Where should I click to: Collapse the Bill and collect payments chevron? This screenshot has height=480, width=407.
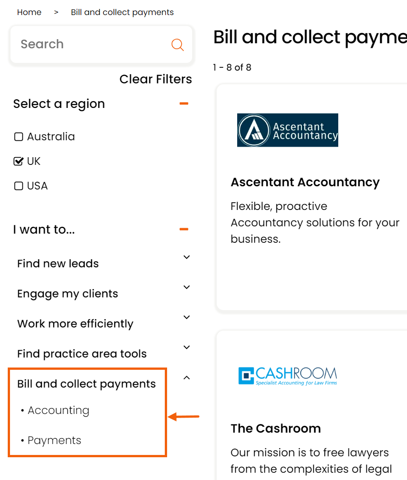(x=187, y=378)
